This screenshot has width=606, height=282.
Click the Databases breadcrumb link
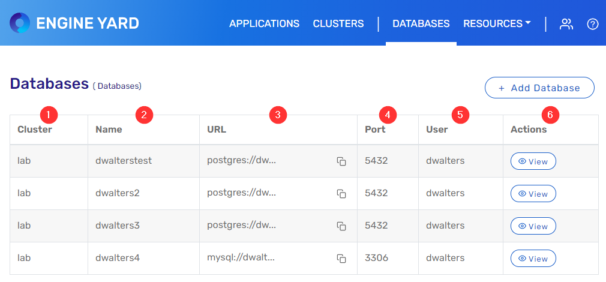[x=118, y=86]
